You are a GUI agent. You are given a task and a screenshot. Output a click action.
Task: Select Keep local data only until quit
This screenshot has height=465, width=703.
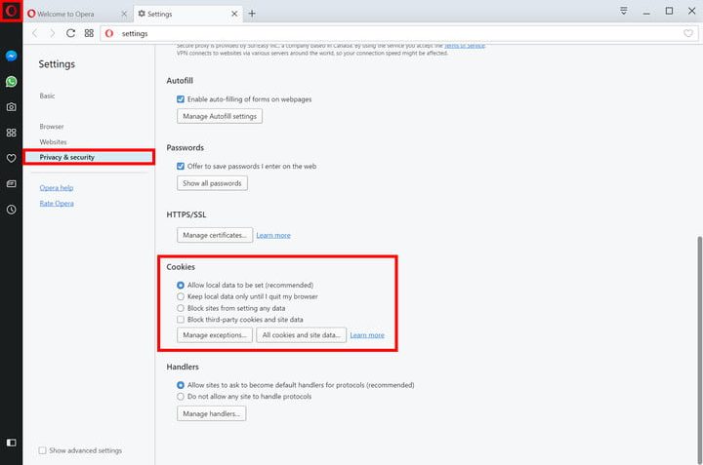point(181,296)
